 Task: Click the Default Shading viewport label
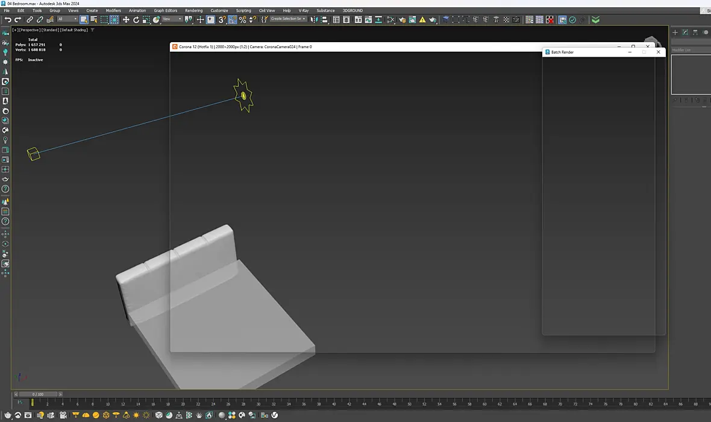pyautogui.click(x=74, y=30)
